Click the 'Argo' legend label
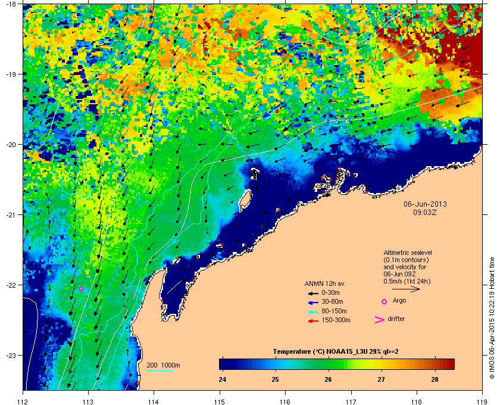 (399, 301)
